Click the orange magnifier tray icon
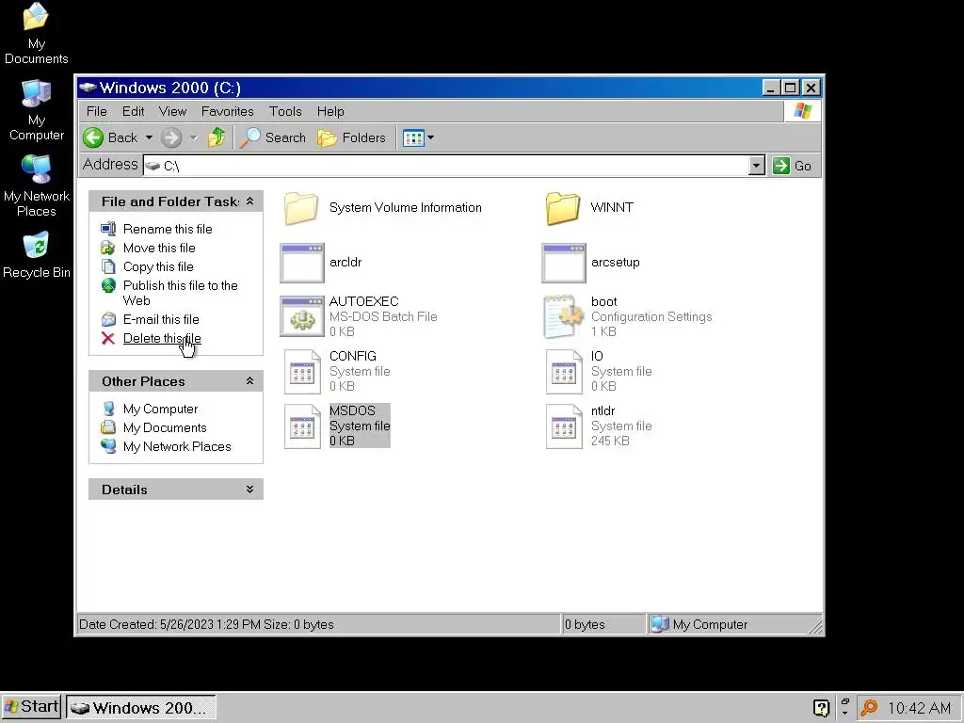 (x=869, y=708)
